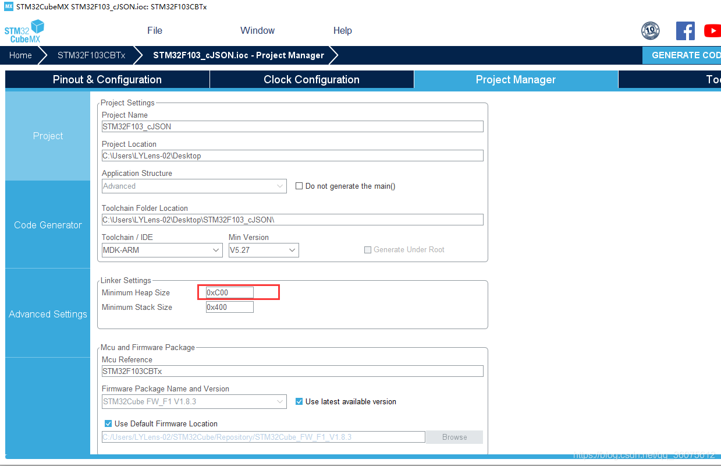Click the 'Mcu and Firmware Package' group label
721x466 pixels.
click(x=148, y=347)
